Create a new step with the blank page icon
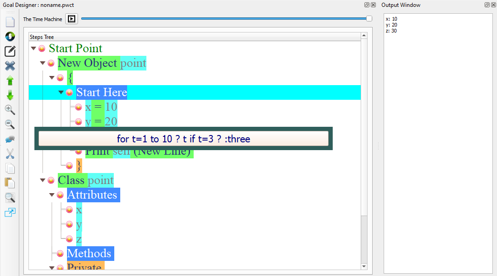 [10, 21]
